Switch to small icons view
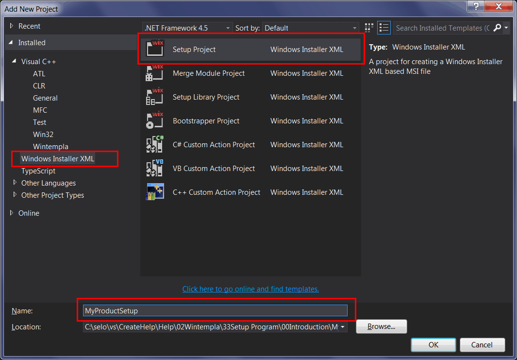Screen dimensions: 517x360 [369, 28]
